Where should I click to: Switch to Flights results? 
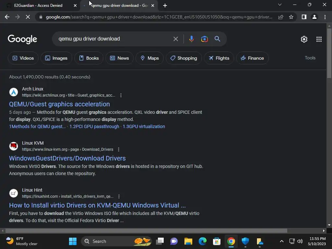[219, 58]
